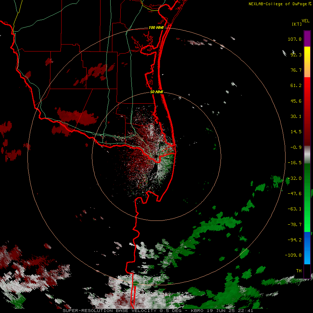Select the 107.8 legend value
313x313 pixels.
pyautogui.click(x=295, y=39)
